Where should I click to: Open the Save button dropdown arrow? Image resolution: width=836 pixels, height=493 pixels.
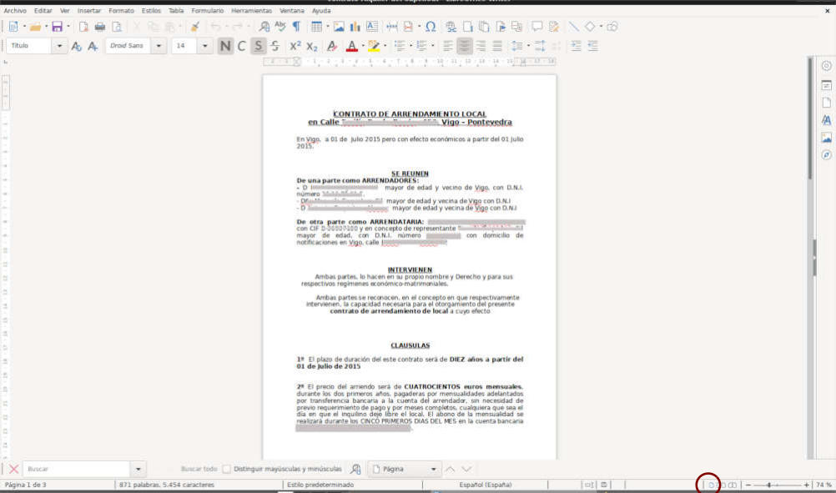(68, 27)
